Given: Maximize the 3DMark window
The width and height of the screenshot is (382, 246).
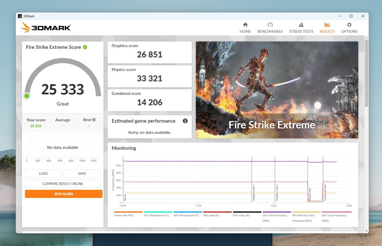Looking at the screenshot, I should coord(351,16).
